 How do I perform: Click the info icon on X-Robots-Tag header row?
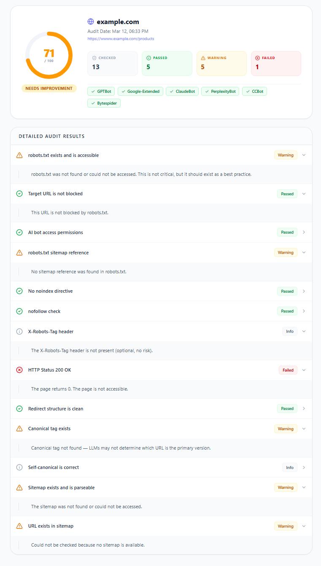point(19,331)
